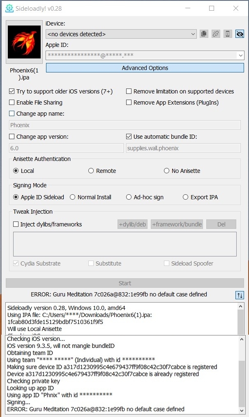The image size is (249, 417).
Task: Select the Ad-hoc sign option
Action: tap(129, 197)
